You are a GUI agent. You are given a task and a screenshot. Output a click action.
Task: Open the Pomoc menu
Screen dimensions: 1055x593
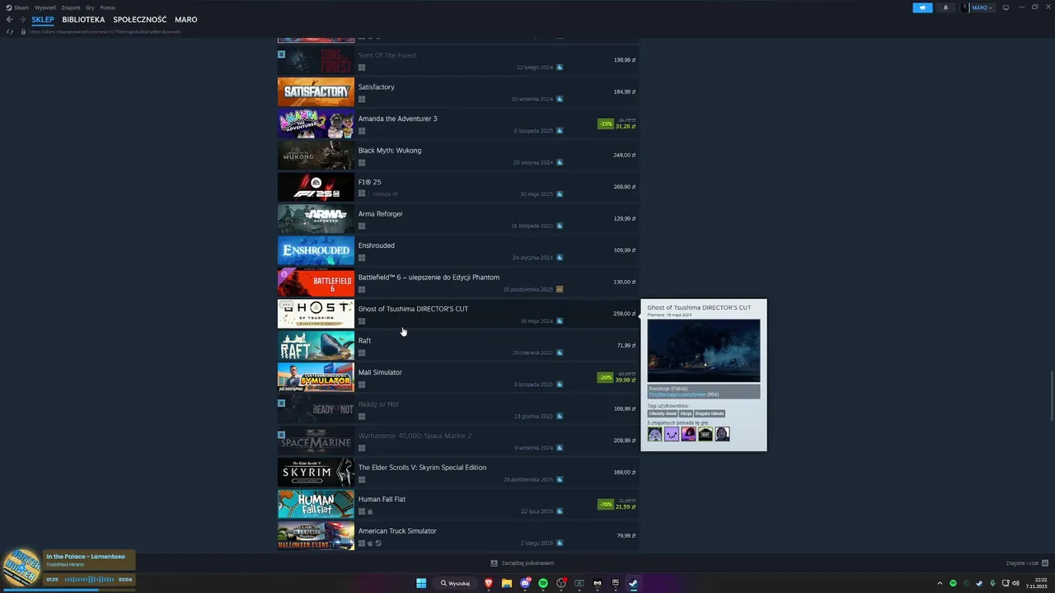click(x=108, y=7)
